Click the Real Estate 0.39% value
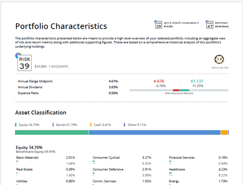Screen dimensions: 243x185 pos(70,169)
